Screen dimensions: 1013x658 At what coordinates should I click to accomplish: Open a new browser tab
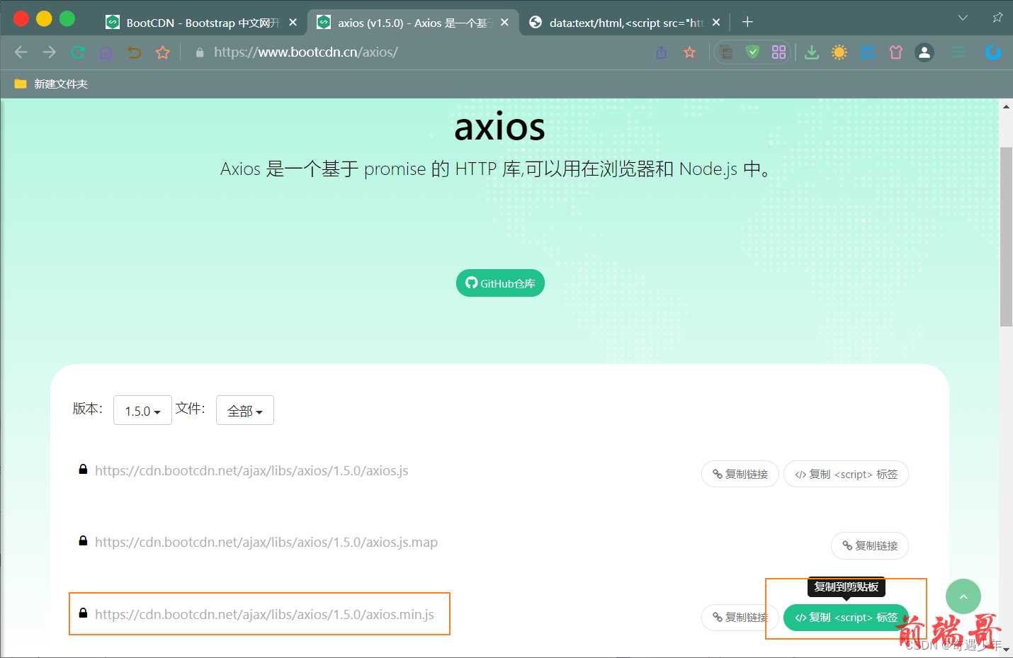click(x=747, y=22)
